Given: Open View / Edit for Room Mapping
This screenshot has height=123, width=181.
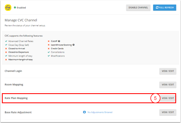Looking at the screenshot, I should pos(168,85).
